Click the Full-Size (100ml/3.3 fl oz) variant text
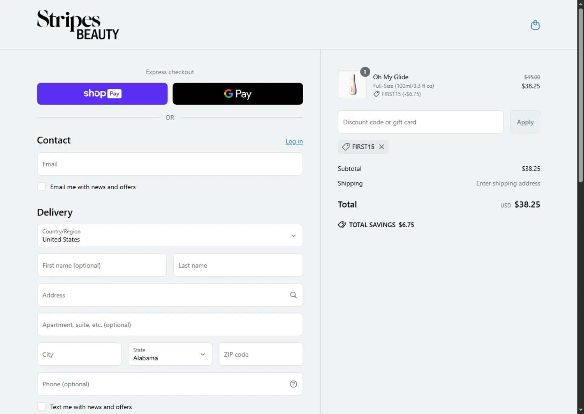The height and width of the screenshot is (414, 584). click(403, 86)
